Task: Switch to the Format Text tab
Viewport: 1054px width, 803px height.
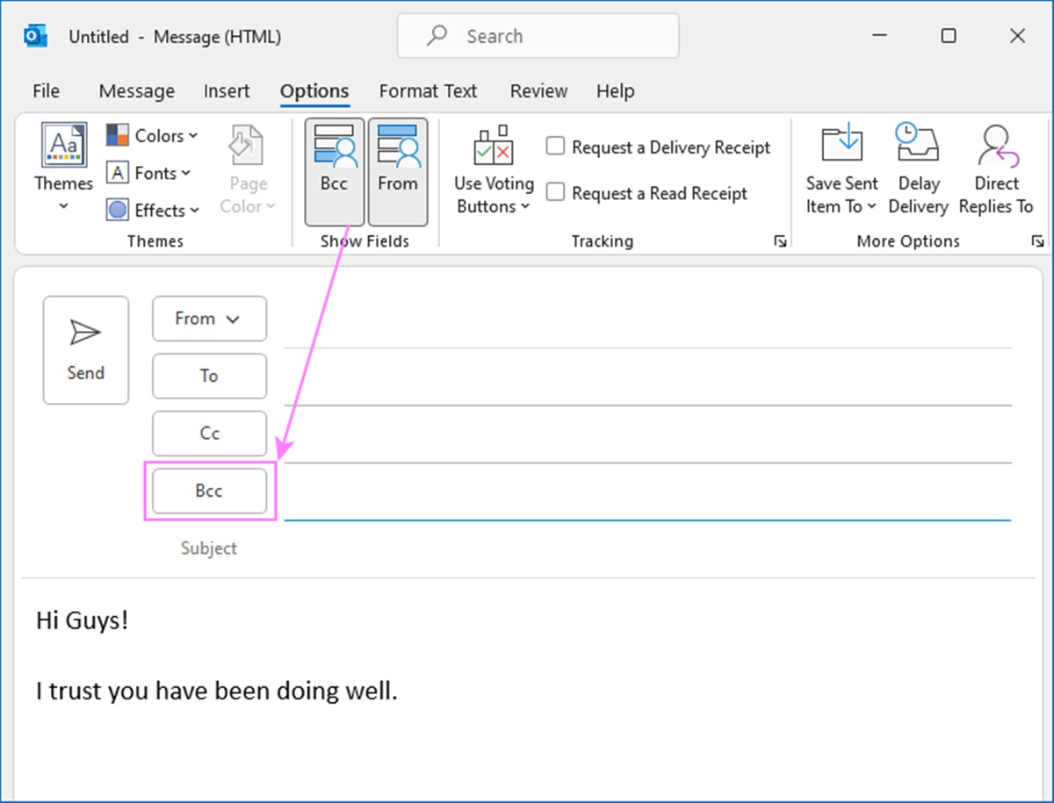Action: pyautogui.click(x=428, y=91)
